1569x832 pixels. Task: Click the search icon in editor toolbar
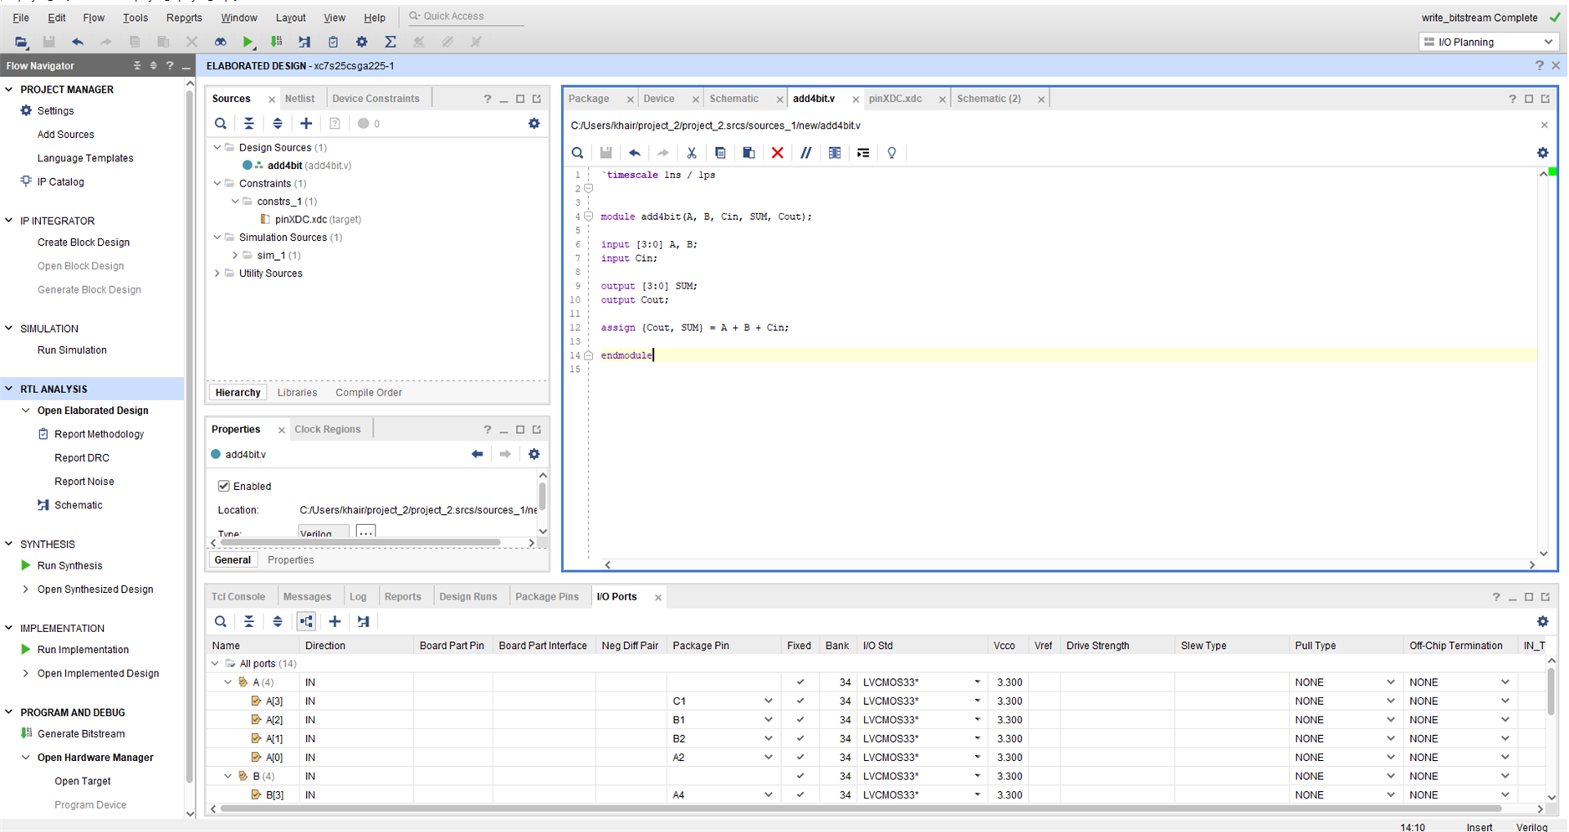coord(577,153)
